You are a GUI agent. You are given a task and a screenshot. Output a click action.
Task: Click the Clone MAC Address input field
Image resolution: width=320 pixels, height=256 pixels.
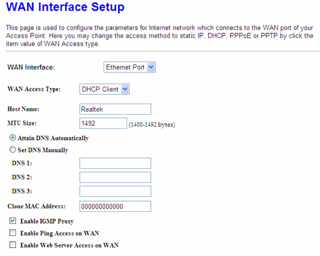(115, 206)
